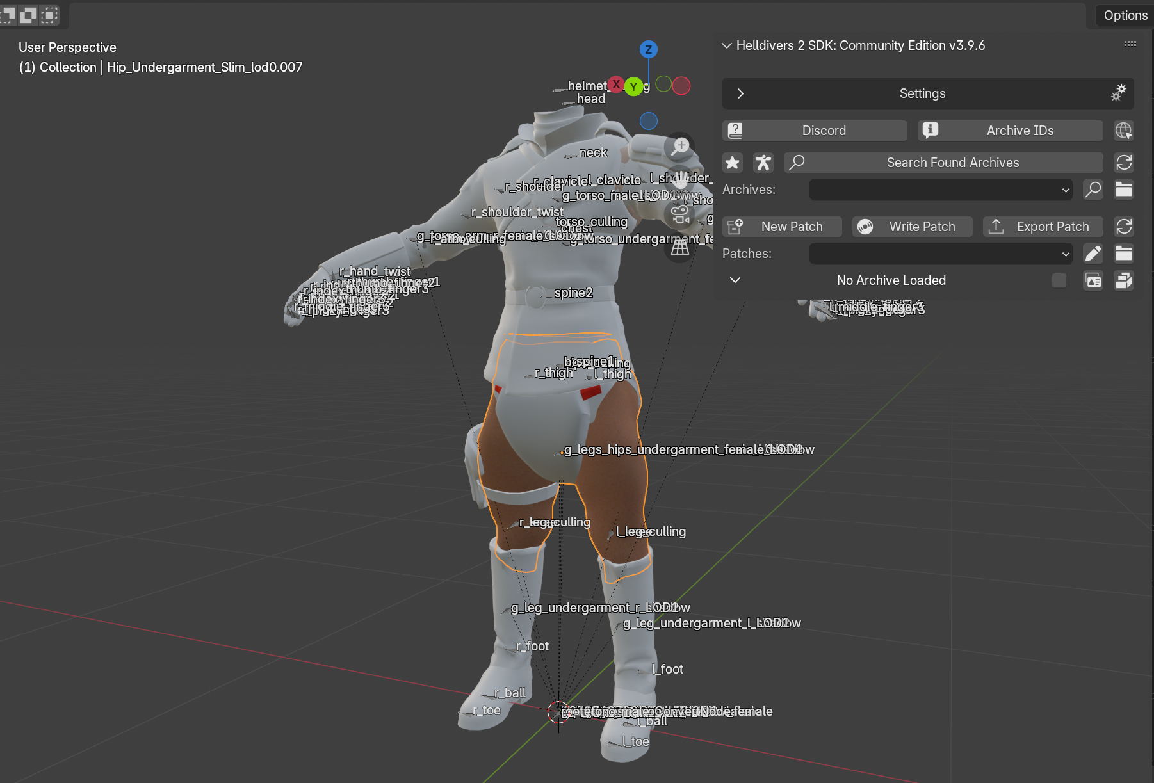This screenshot has width=1154, height=783.
Task: Collapse the Helldivers 2 SDK panel header
Action: coord(727,45)
